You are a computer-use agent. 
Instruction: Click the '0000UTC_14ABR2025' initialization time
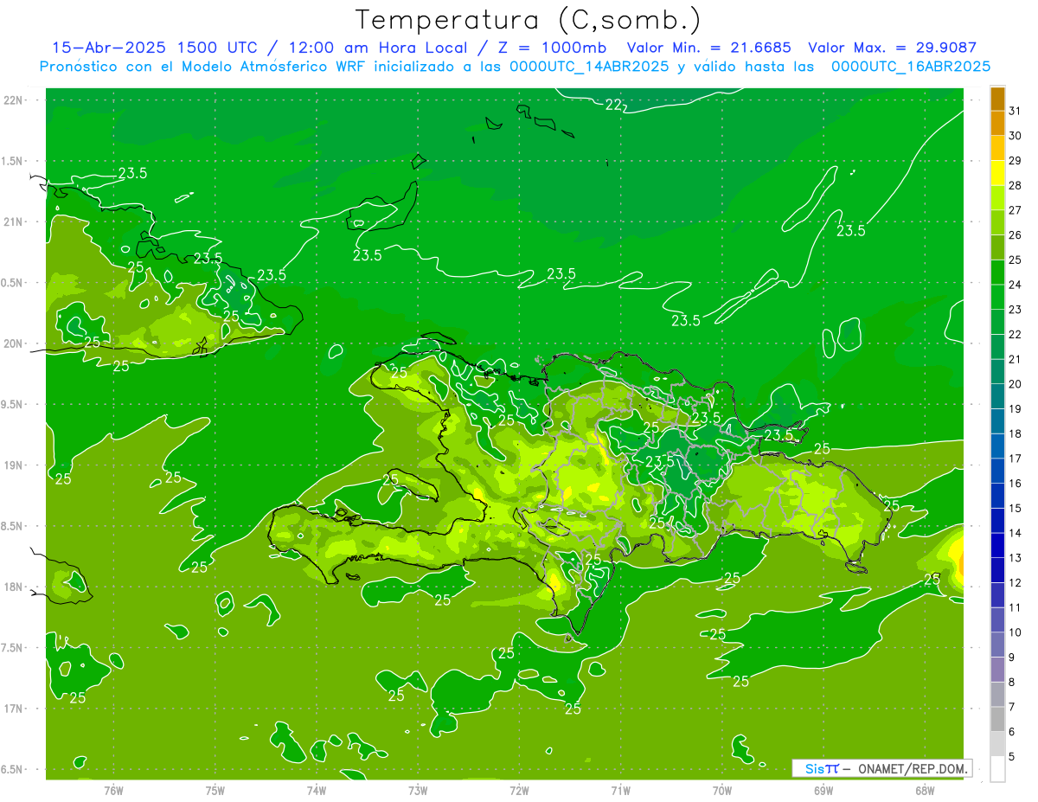(x=589, y=66)
